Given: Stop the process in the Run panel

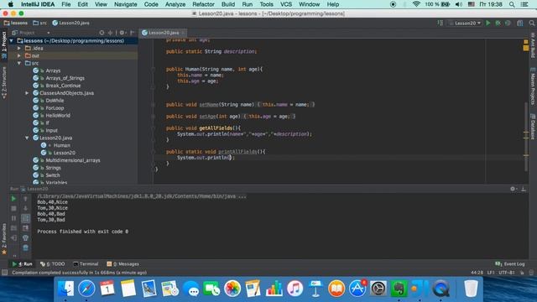Looking at the screenshot, I should [x=13, y=208].
